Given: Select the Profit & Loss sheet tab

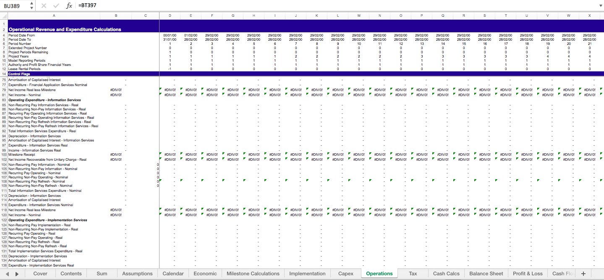Looking at the screenshot, I should pos(528,273).
